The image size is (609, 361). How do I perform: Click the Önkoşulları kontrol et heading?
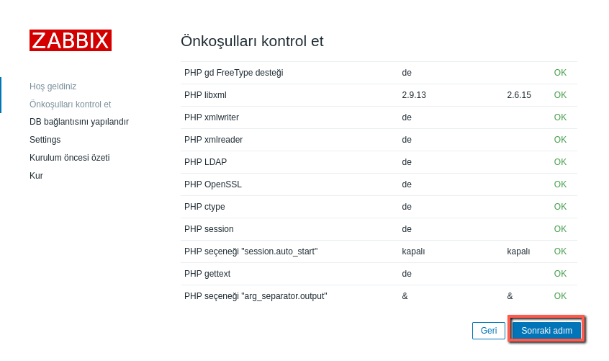pos(252,41)
